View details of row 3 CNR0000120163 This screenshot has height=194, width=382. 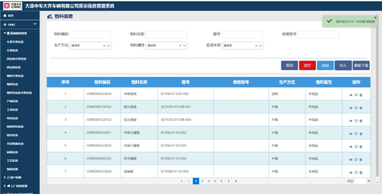[351, 121]
